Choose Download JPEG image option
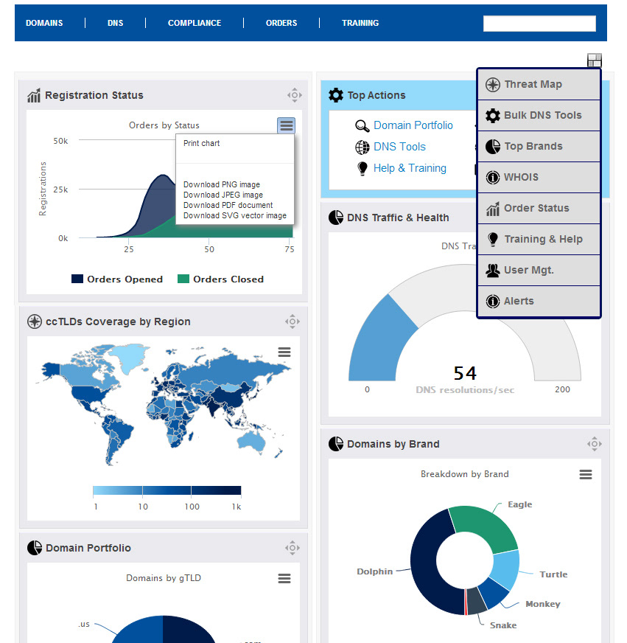This screenshot has height=643, width=627. 223,195
